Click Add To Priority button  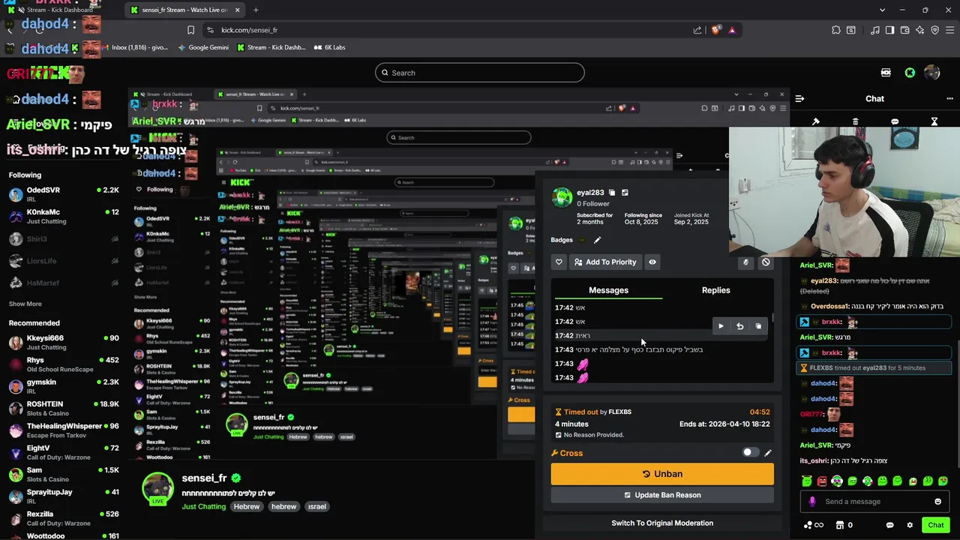click(x=605, y=262)
